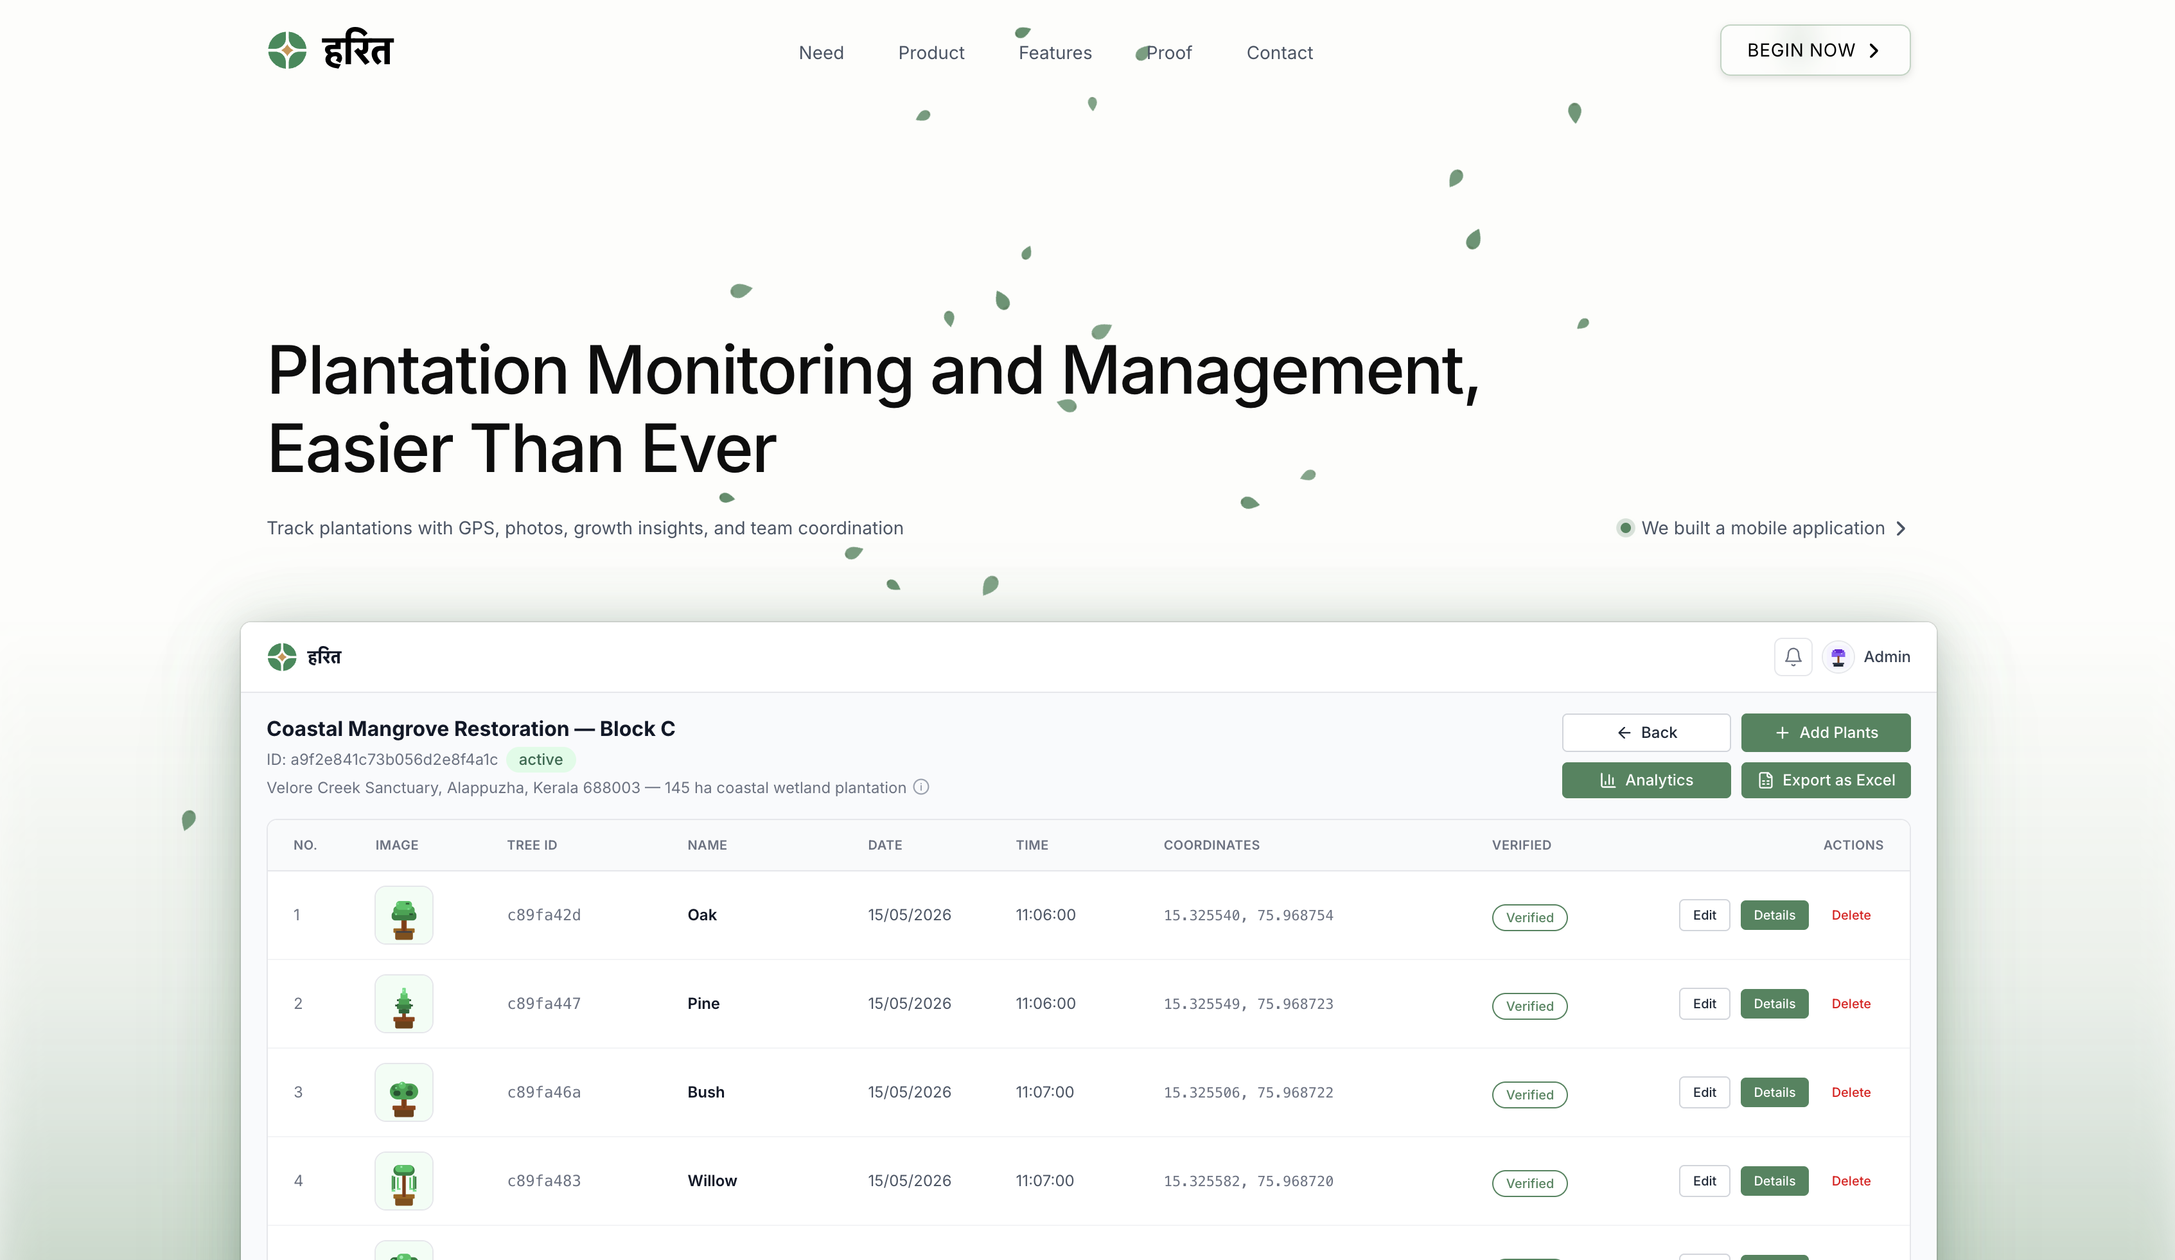Image resolution: width=2175 pixels, height=1260 pixels.
Task: Edit the Bush row
Action: point(1704,1092)
